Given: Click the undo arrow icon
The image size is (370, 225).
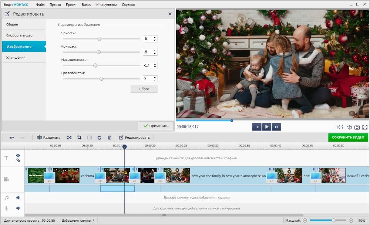Looking at the screenshot, I should 12,138.
